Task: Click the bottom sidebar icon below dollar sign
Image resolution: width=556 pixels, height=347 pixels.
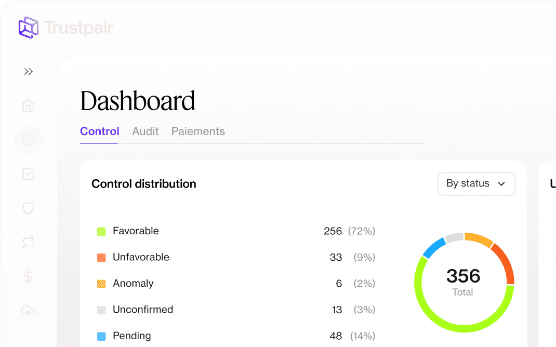Action: (x=29, y=310)
